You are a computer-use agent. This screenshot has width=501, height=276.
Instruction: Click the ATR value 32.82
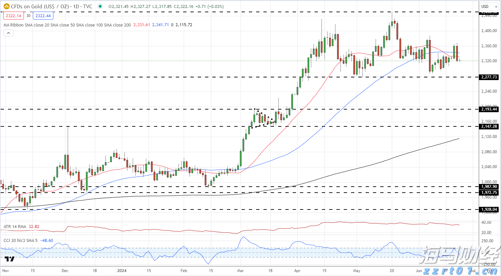coord(34,227)
